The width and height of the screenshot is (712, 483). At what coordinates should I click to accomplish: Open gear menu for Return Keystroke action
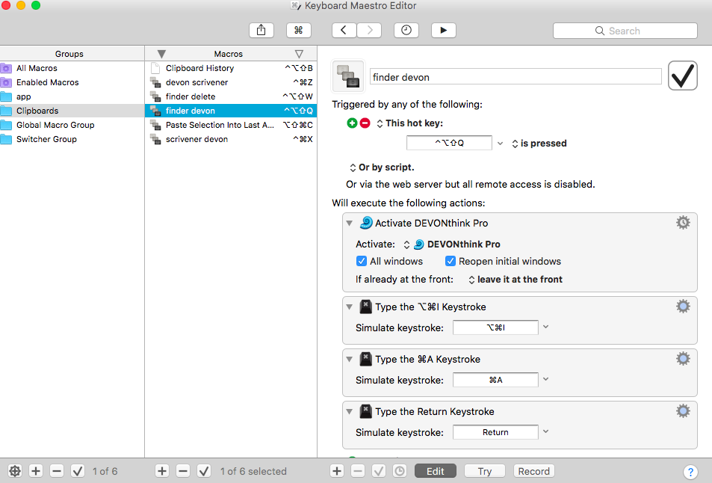(683, 411)
